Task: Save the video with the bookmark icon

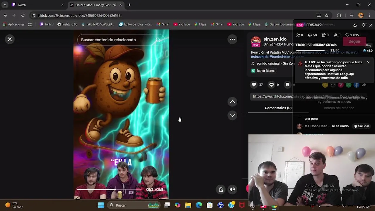Action: tap(288, 85)
